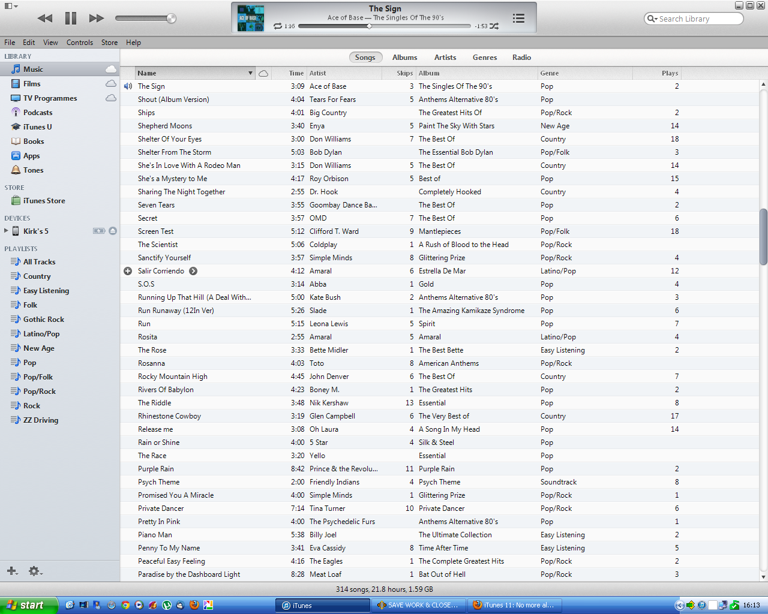Click the plus icon next to Salir Corriendo
This screenshot has width=768, height=614.
point(128,271)
